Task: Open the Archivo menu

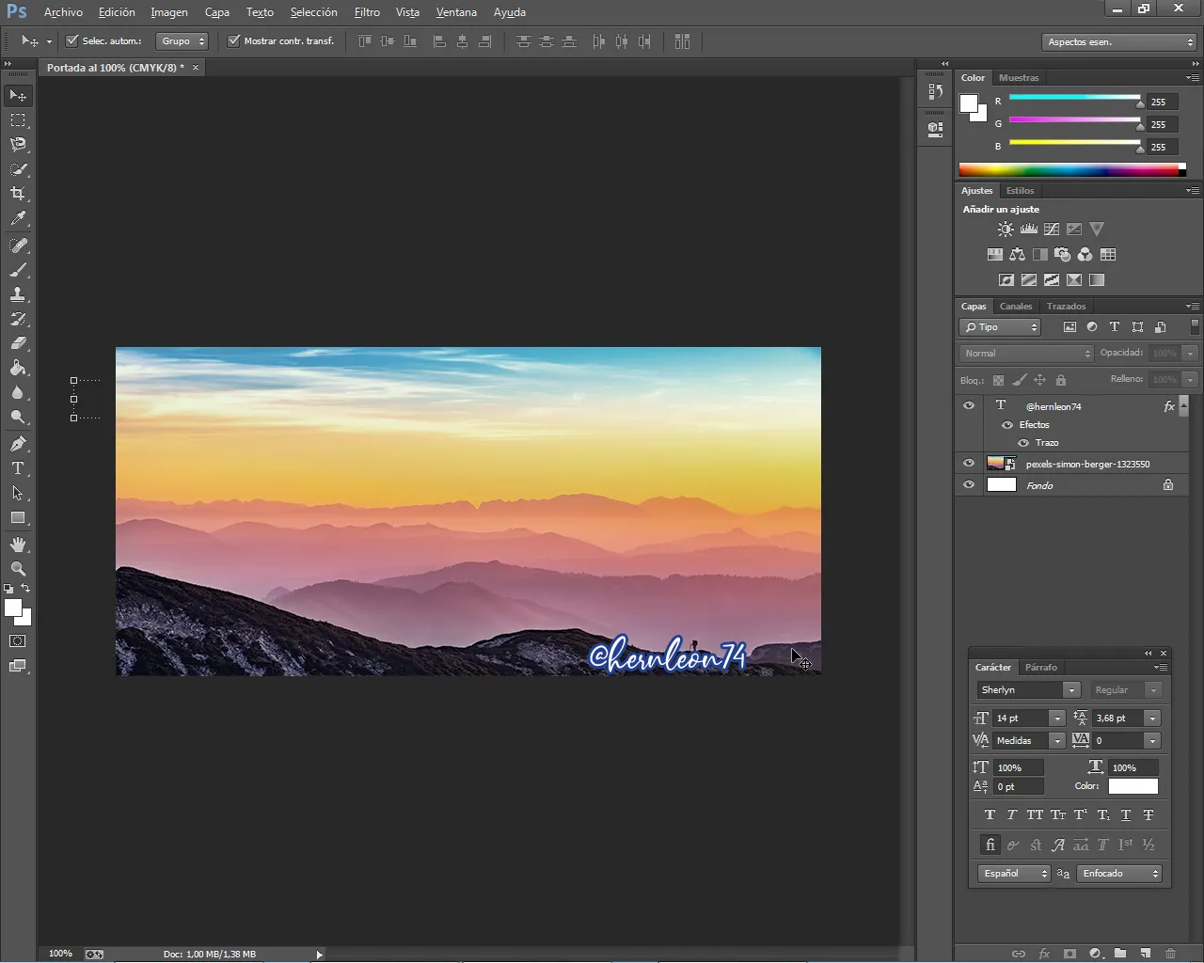Action: point(63,12)
